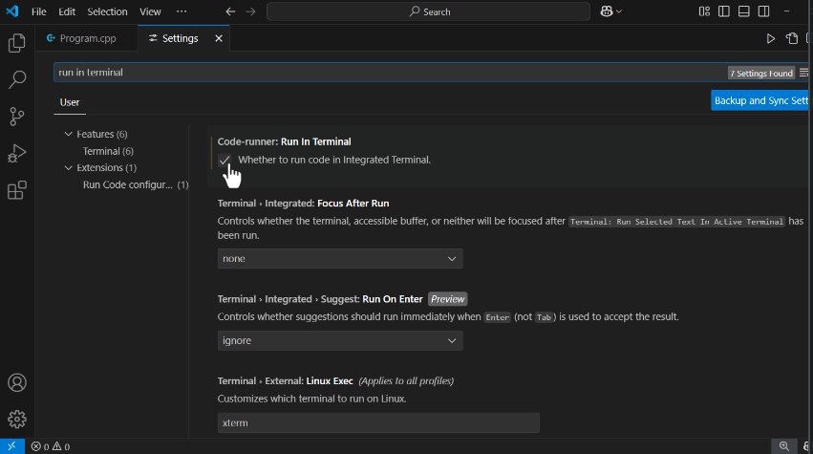Select the User settings tab
Image resolution: width=813 pixels, height=454 pixels.
[70, 102]
